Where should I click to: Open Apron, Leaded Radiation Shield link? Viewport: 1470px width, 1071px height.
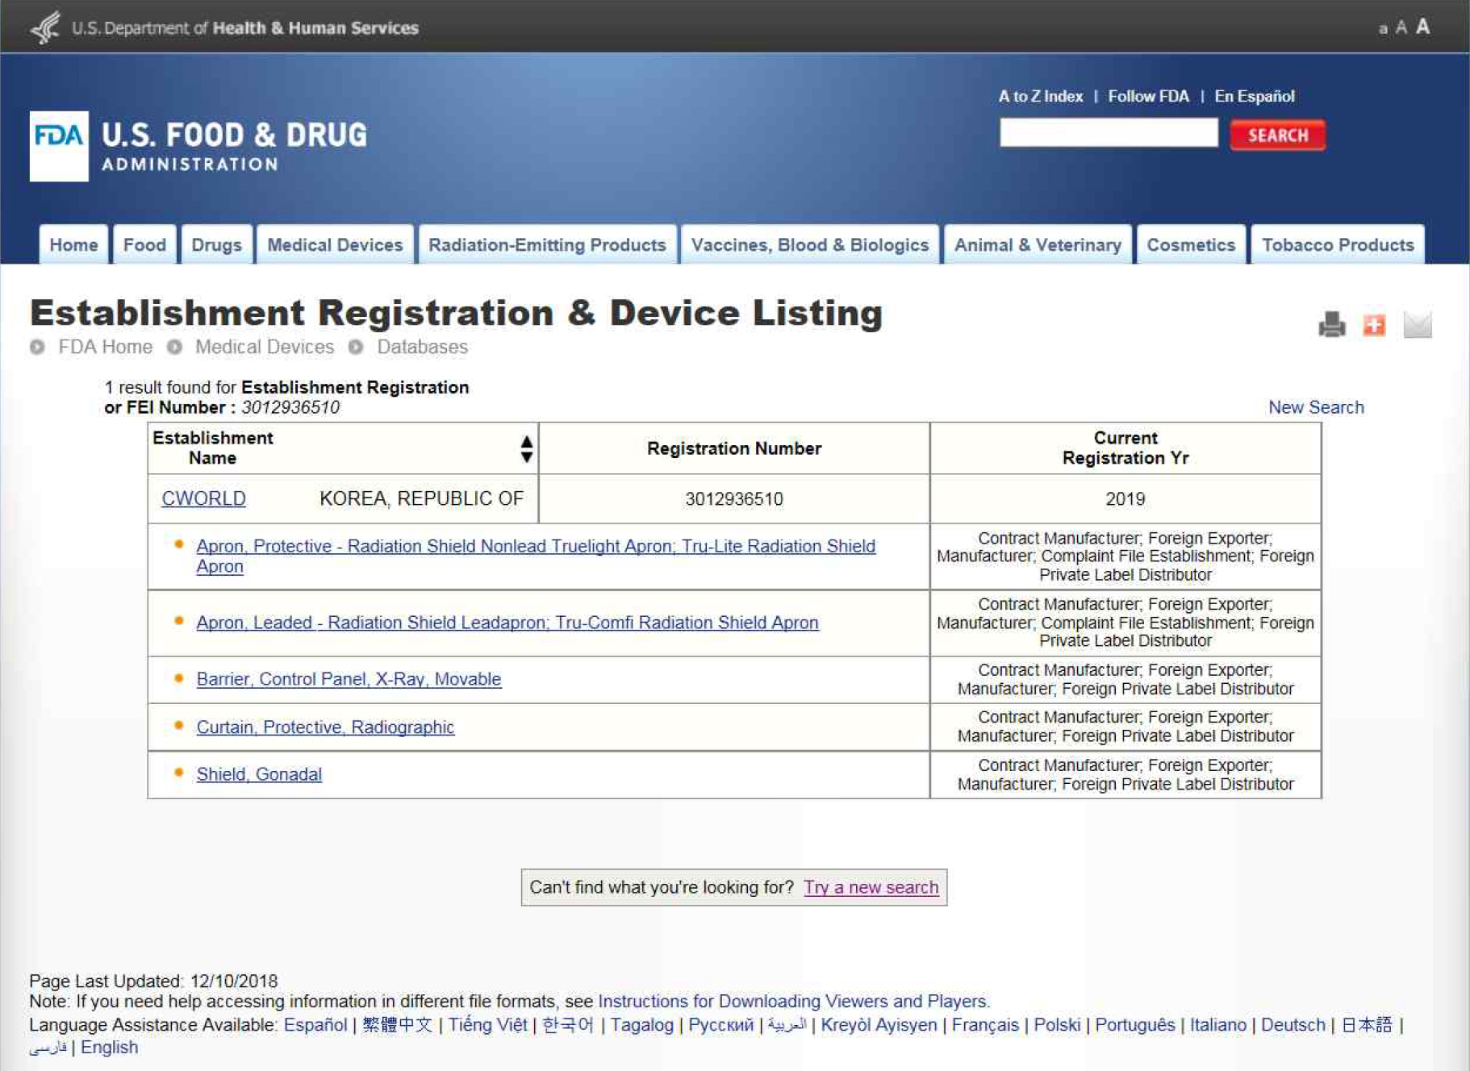tap(507, 623)
